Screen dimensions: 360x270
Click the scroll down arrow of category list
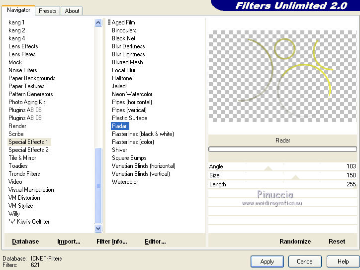(x=98, y=229)
